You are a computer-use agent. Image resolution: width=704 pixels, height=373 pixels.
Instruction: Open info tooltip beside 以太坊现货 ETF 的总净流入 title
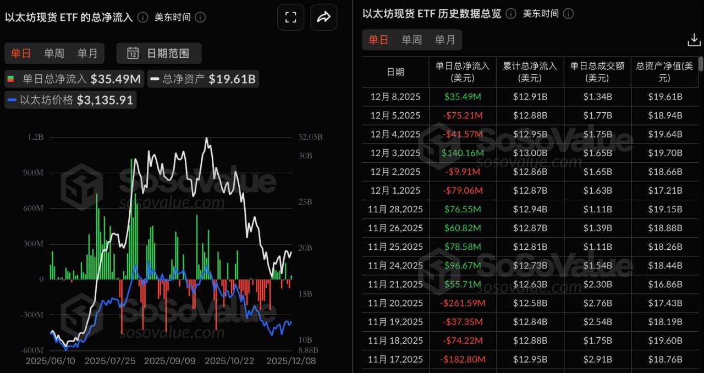pos(142,17)
